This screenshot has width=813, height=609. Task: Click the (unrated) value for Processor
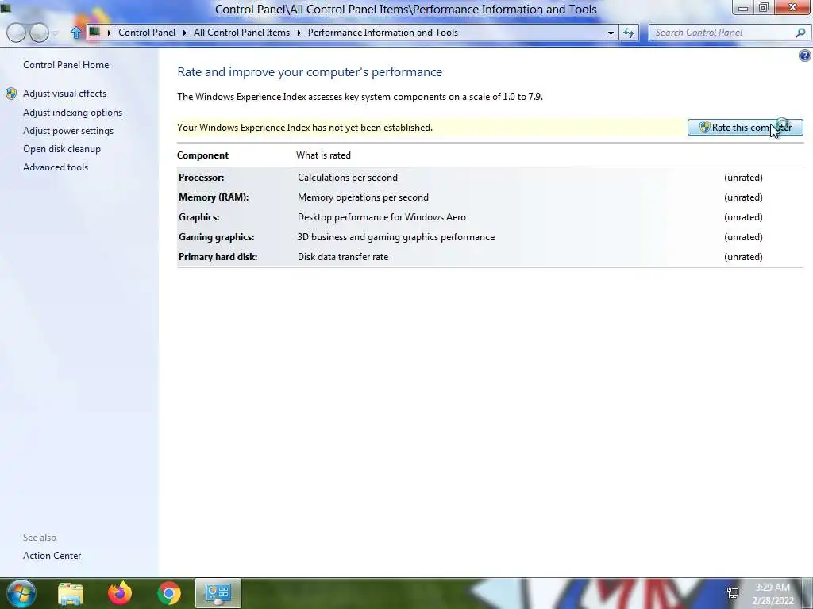pyautogui.click(x=743, y=177)
